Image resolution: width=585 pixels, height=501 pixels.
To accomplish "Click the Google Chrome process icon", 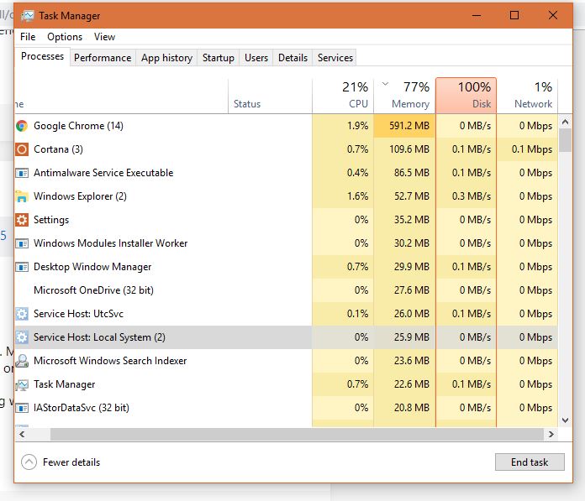I will pyautogui.click(x=22, y=126).
